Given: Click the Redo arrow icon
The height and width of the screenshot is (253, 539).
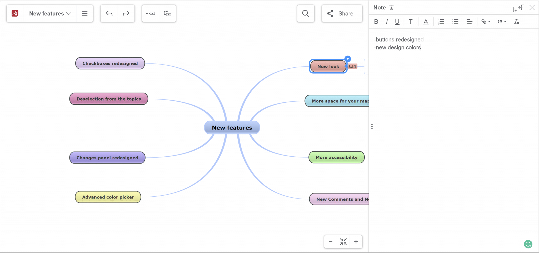Looking at the screenshot, I should click(x=126, y=13).
